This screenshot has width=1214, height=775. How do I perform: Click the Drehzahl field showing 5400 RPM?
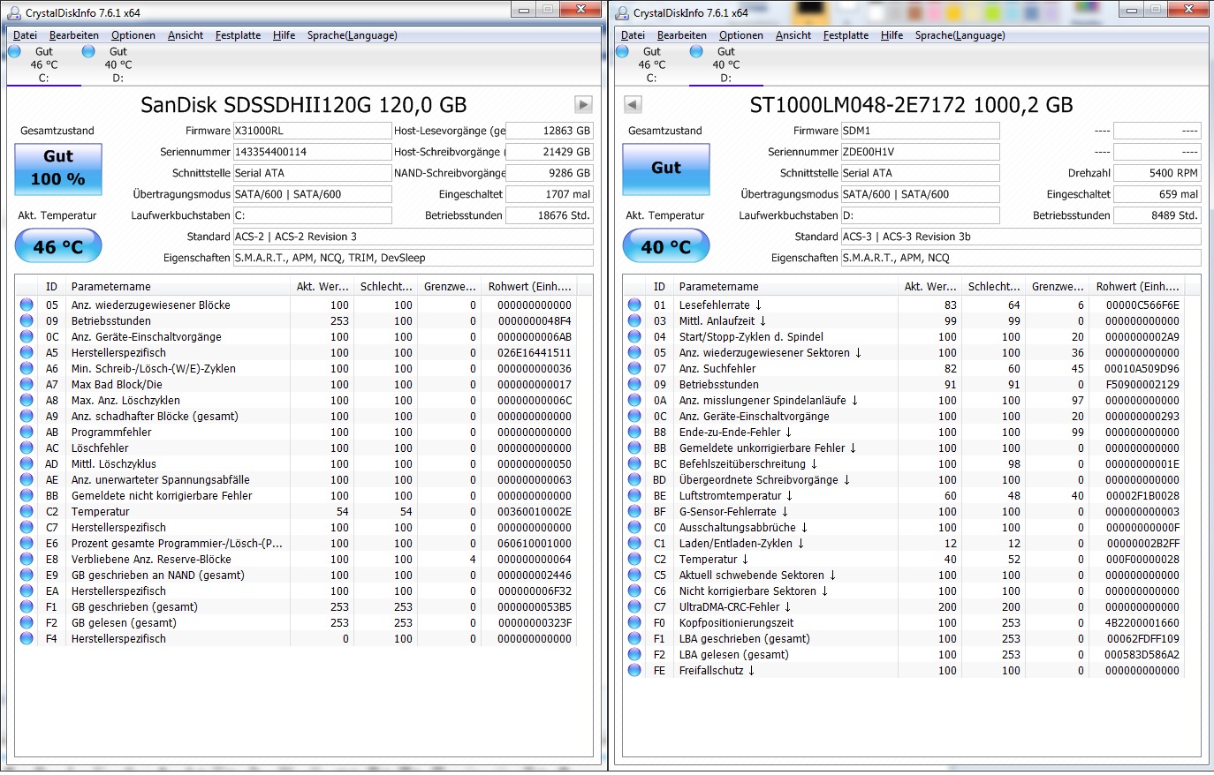[1157, 173]
